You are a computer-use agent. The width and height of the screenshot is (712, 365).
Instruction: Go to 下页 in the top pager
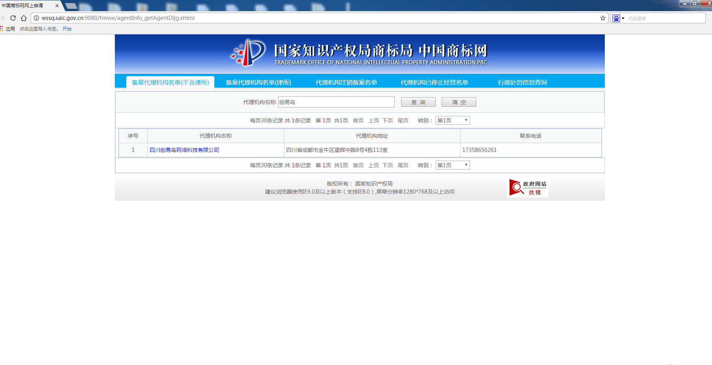pos(388,121)
